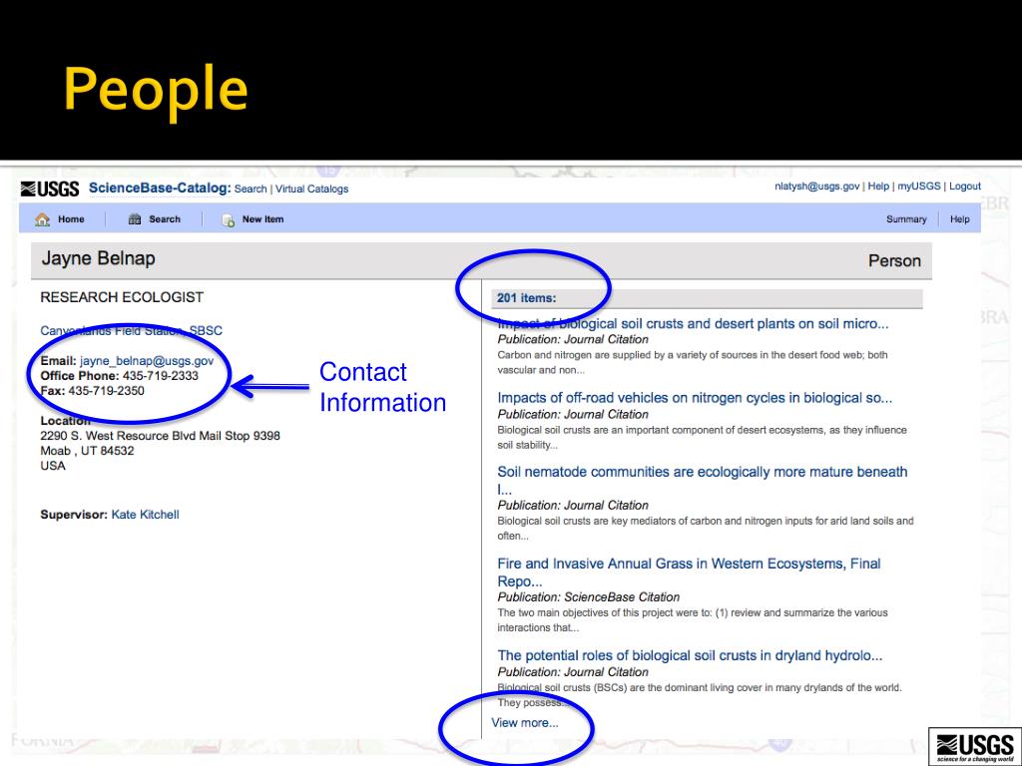
Task: Click the USGS logo in page header
Action: [50, 189]
